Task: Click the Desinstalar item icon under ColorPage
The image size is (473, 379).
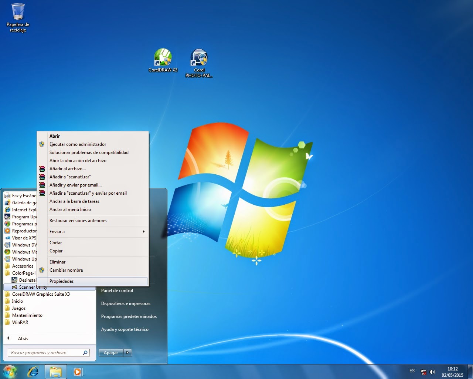Action: [14, 280]
